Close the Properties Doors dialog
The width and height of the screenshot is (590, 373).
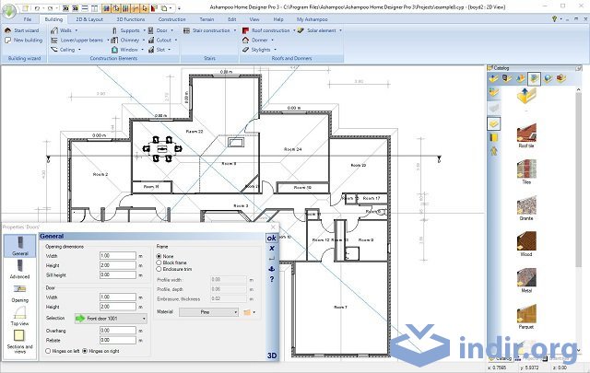click(x=274, y=227)
